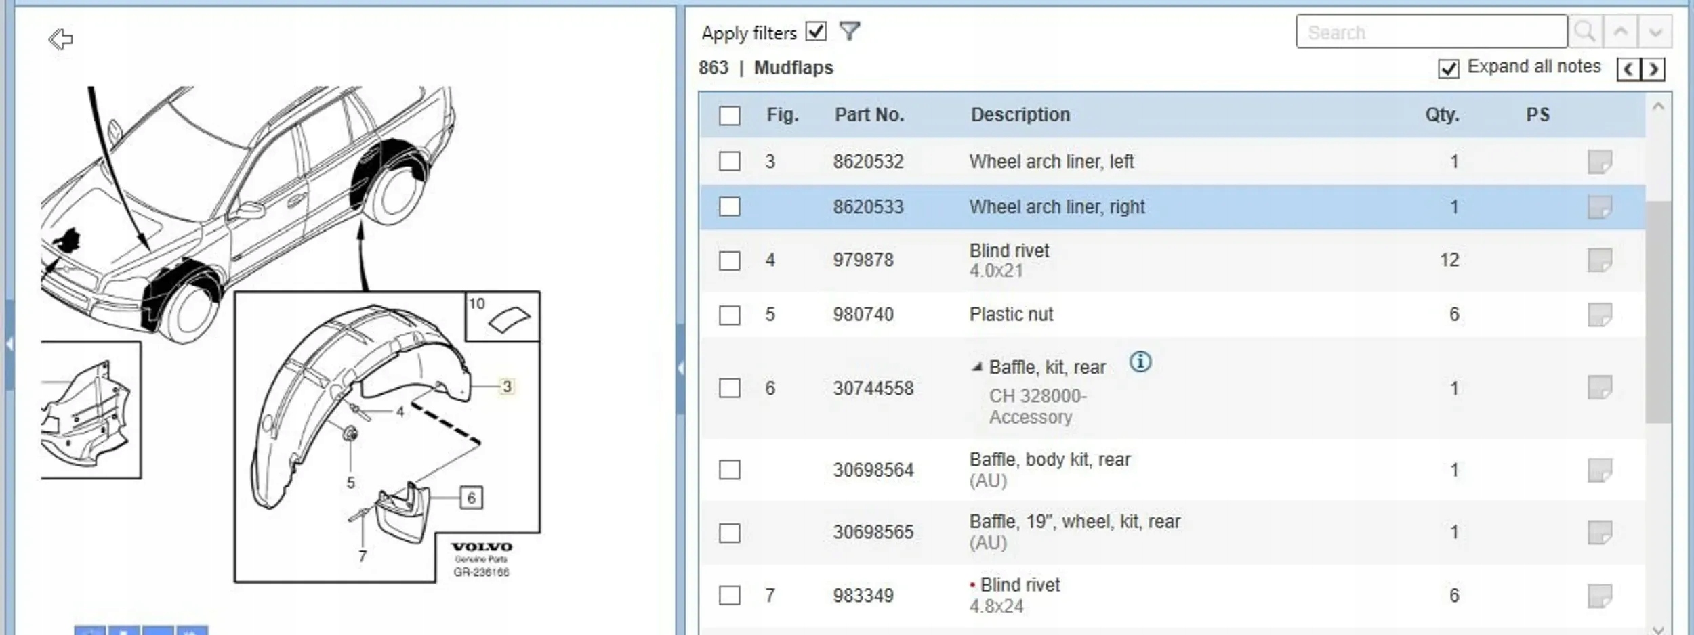This screenshot has height=635, width=1694.
Task: Click the previous section chevron button
Action: pos(1628,69)
